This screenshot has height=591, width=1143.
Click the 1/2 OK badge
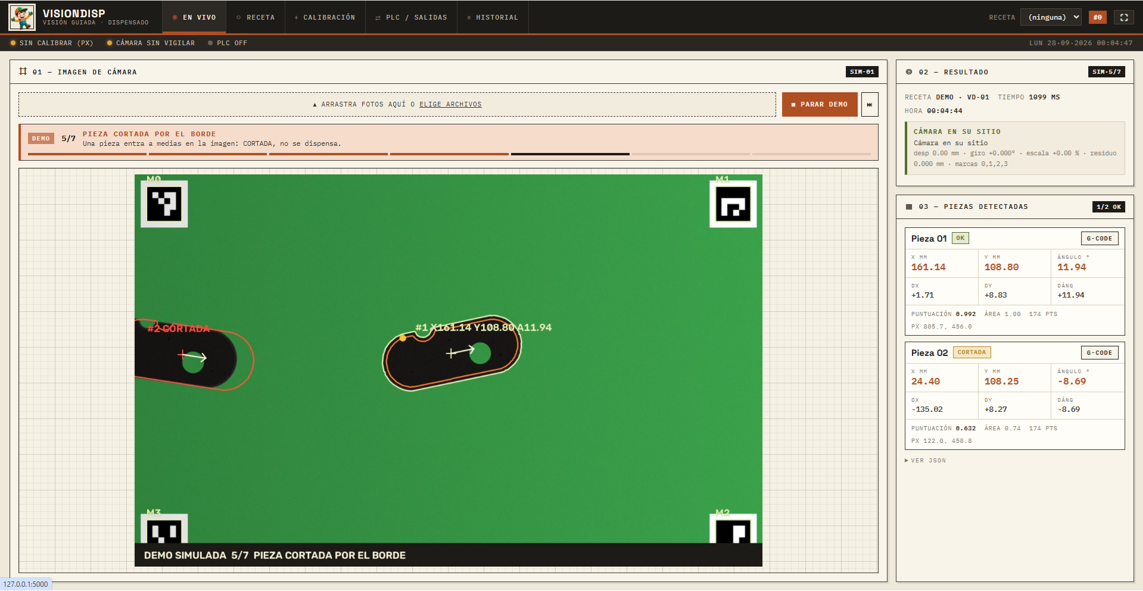coord(1109,207)
